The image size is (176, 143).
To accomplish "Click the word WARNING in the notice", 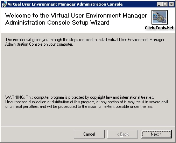I will 15,97.
